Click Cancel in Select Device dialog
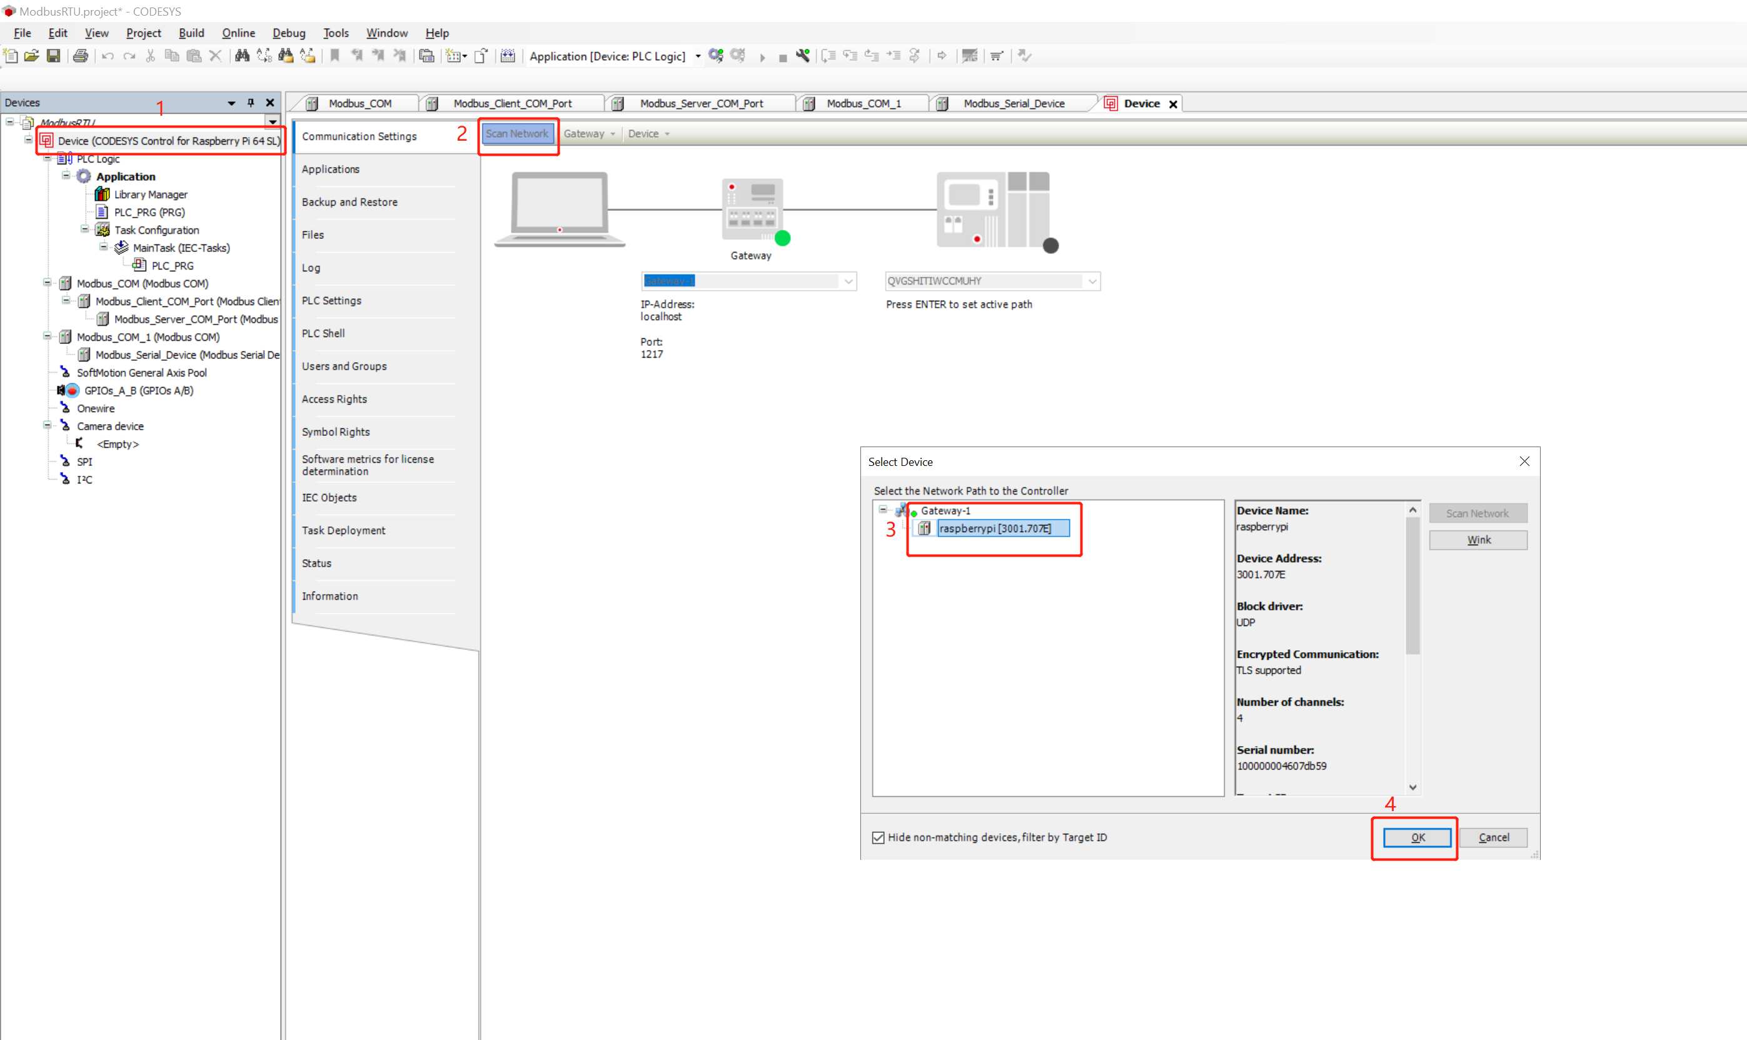Viewport: 1747px width, 1040px height. pyautogui.click(x=1493, y=837)
